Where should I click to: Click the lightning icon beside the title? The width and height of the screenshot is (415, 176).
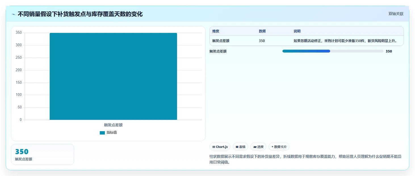tap(13, 14)
